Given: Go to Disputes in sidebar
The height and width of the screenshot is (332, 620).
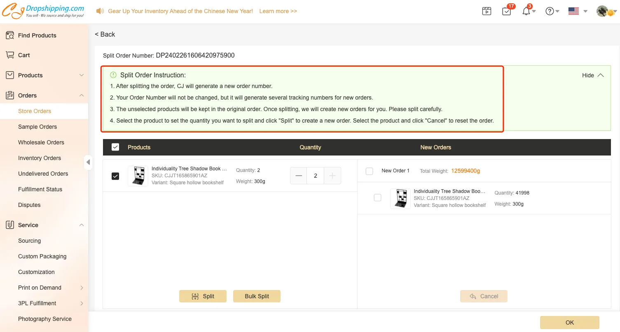Looking at the screenshot, I should point(29,205).
